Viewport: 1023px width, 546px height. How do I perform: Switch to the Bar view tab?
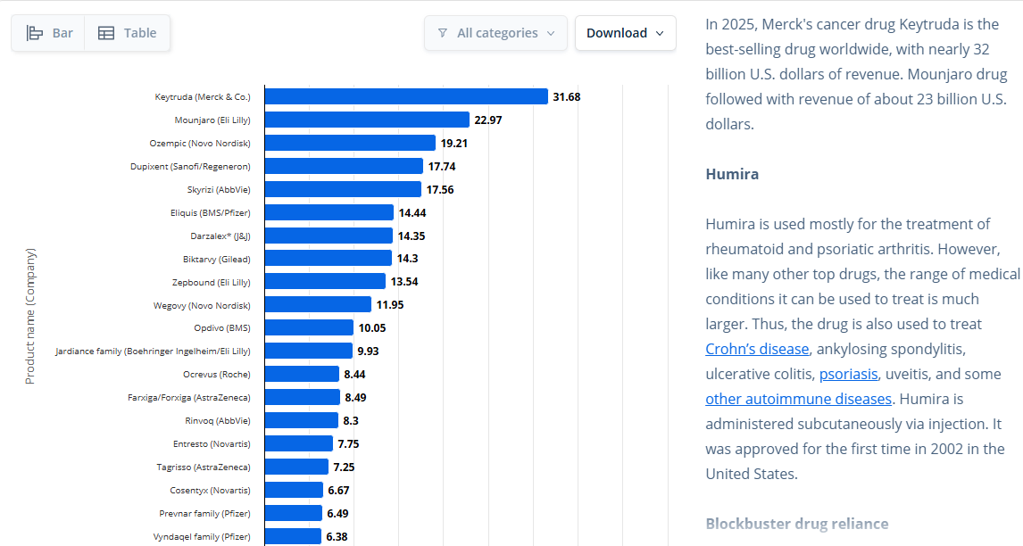(48, 33)
